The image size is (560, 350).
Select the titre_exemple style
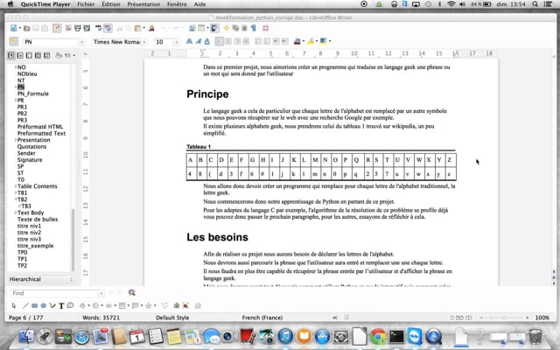point(35,246)
